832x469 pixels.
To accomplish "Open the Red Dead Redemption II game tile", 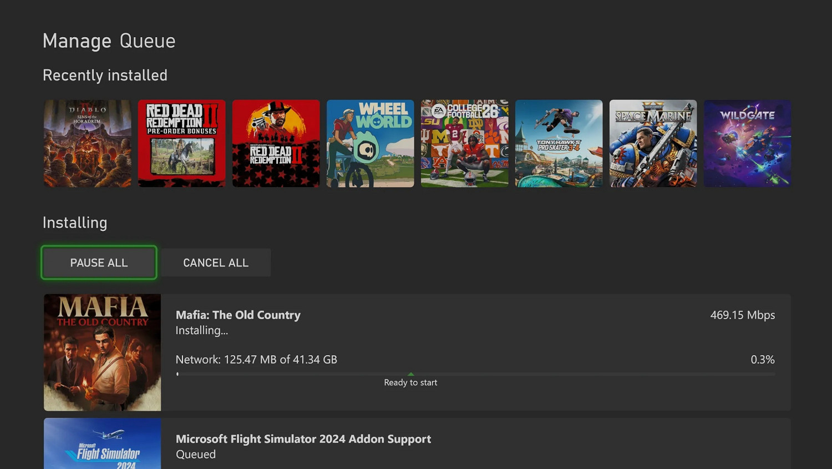I will 276,143.
